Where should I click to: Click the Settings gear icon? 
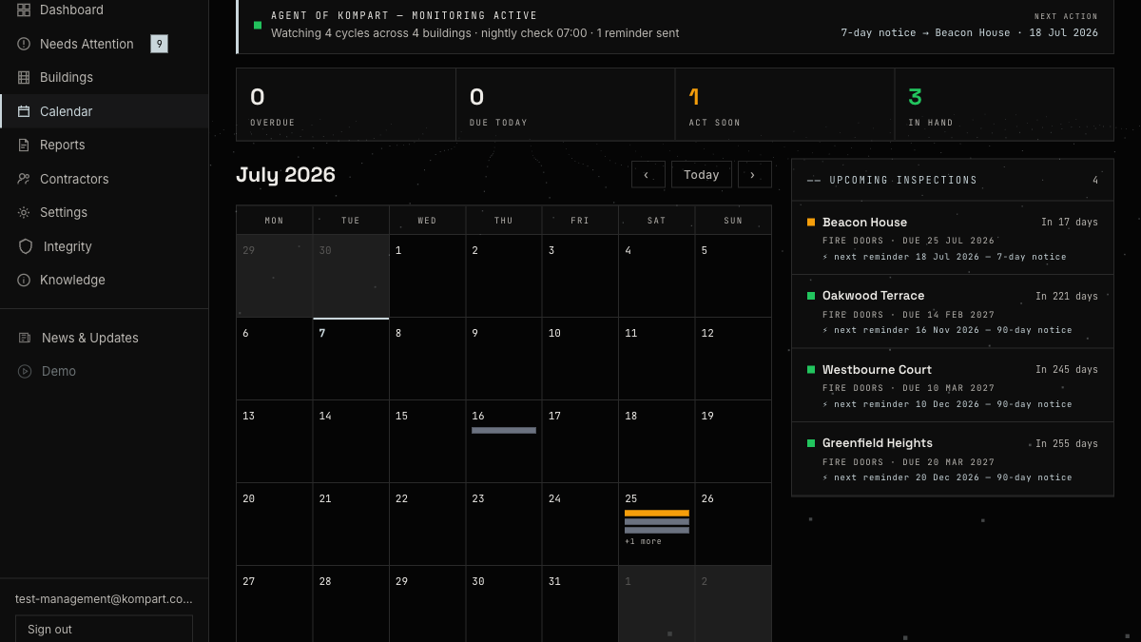24,212
